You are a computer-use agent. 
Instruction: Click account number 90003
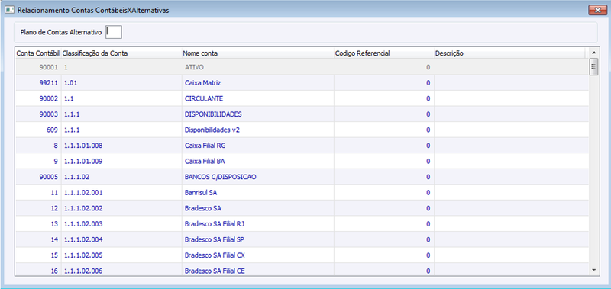click(x=48, y=114)
